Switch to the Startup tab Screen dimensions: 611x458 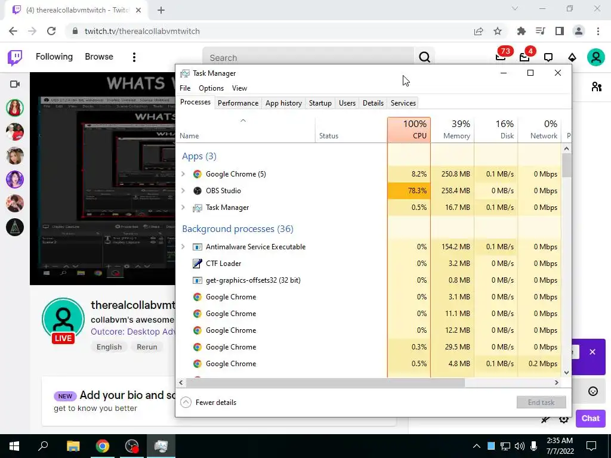point(320,103)
